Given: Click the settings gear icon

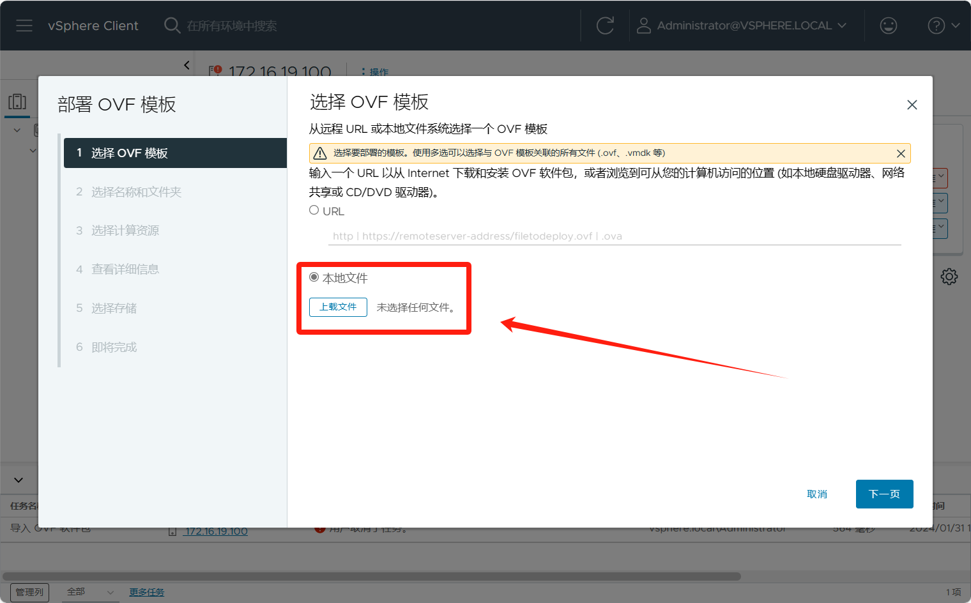Looking at the screenshot, I should tap(949, 277).
